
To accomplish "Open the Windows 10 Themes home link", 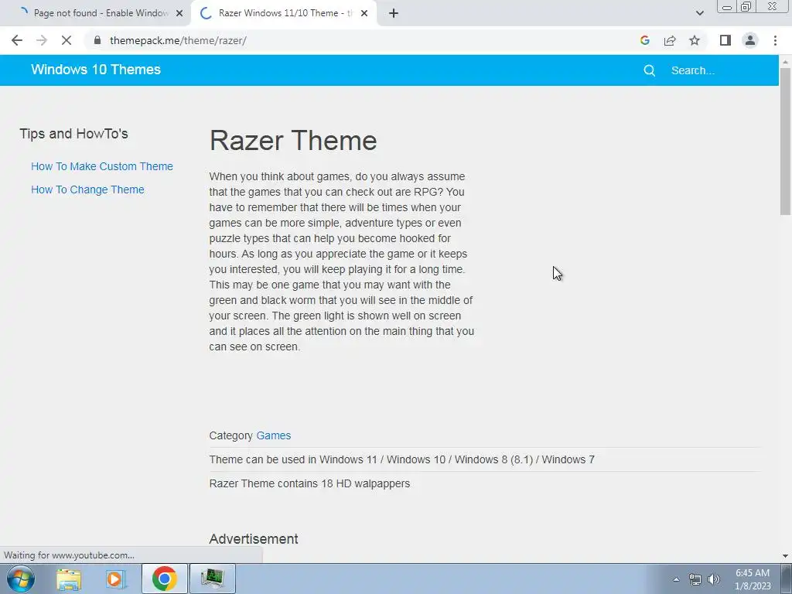I will 96,70.
